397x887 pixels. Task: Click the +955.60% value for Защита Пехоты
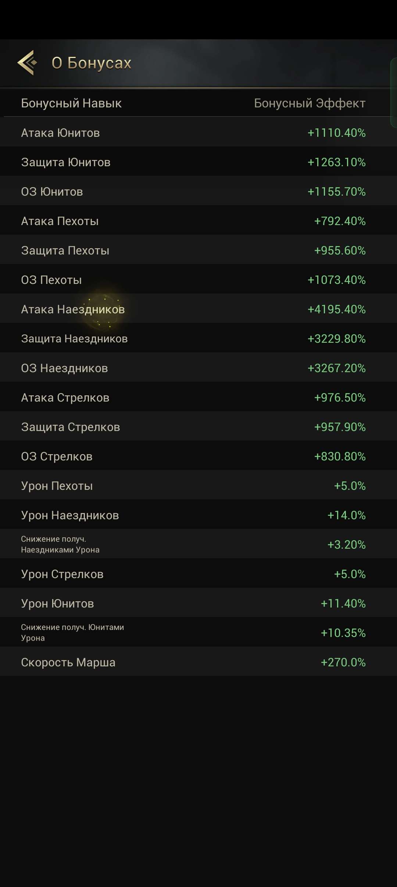pos(340,250)
